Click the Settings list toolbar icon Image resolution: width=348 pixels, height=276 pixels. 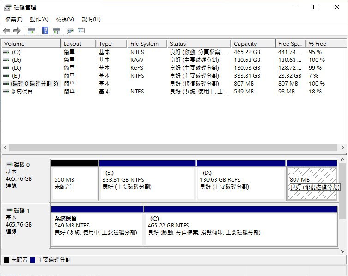pyautogui.click(x=81, y=31)
